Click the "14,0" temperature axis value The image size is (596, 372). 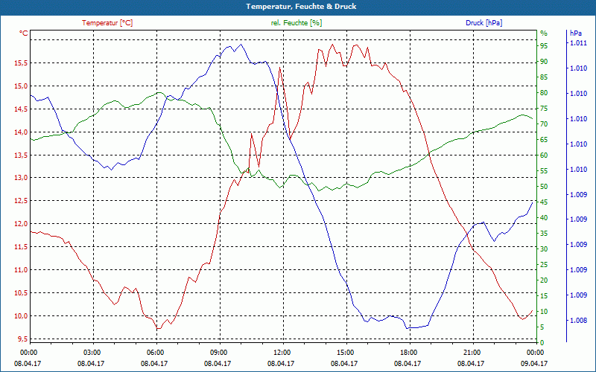[x=21, y=132]
